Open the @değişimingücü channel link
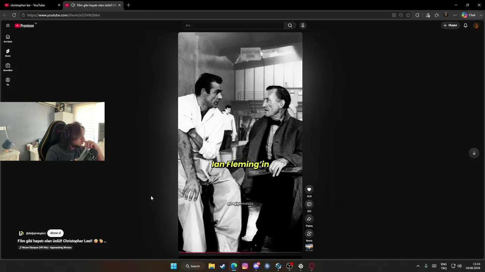Viewport: 485px width, 272px height. pyautogui.click(x=36, y=233)
